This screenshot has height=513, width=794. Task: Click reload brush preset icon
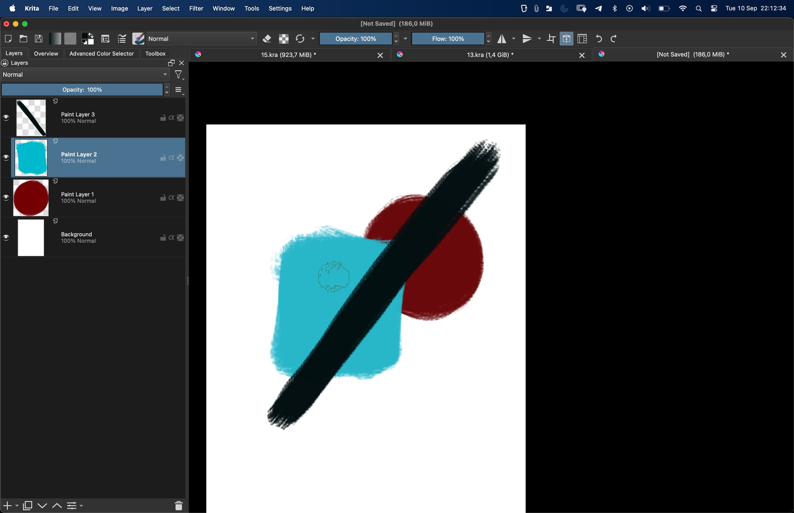(300, 39)
